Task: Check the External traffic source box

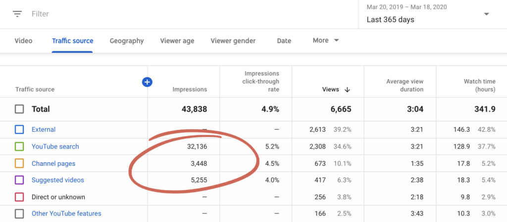Action: (x=19, y=130)
